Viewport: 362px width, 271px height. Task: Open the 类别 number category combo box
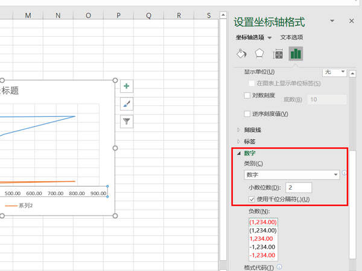[292, 175]
